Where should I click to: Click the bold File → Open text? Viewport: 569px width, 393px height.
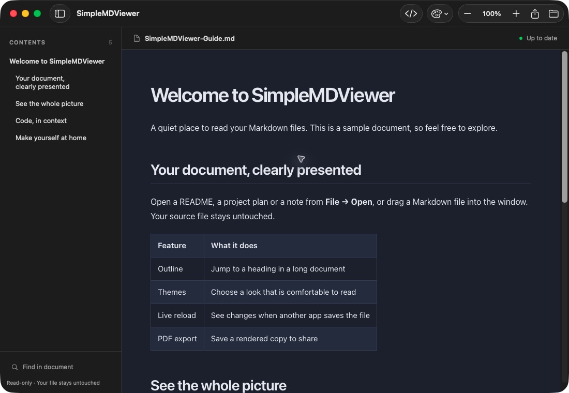[349, 202]
